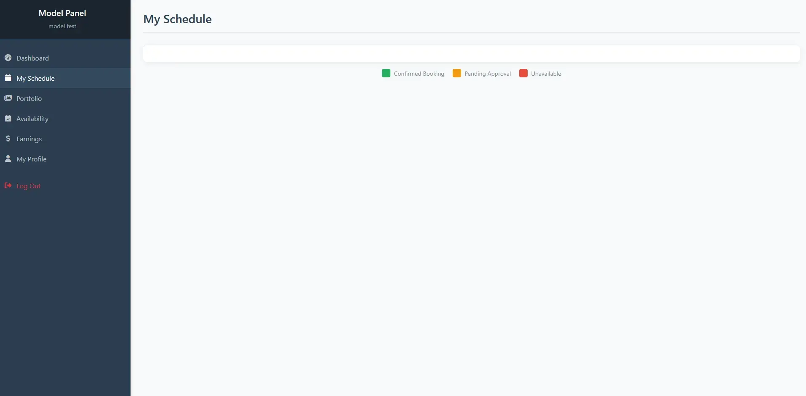This screenshot has height=396, width=806.
Task: Navigate to Earnings sidebar label
Action: pyautogui.click(x=29, y=139)
